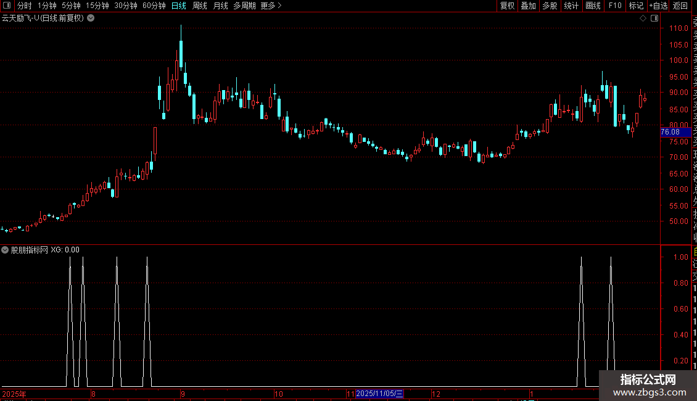Screen dimensions: 697x401
Task: Toggle the chart side panel icon
Action: (654, 19)
